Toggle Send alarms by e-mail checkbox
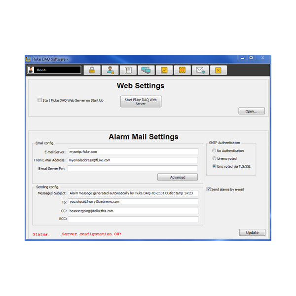296x296 pixels. pyautogui.click(x=208, y=189)
